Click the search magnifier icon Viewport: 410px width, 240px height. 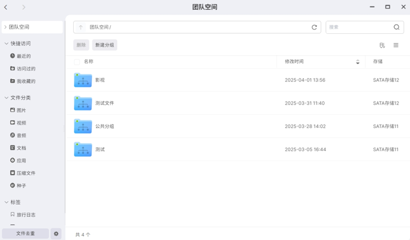tap(396, 27)
